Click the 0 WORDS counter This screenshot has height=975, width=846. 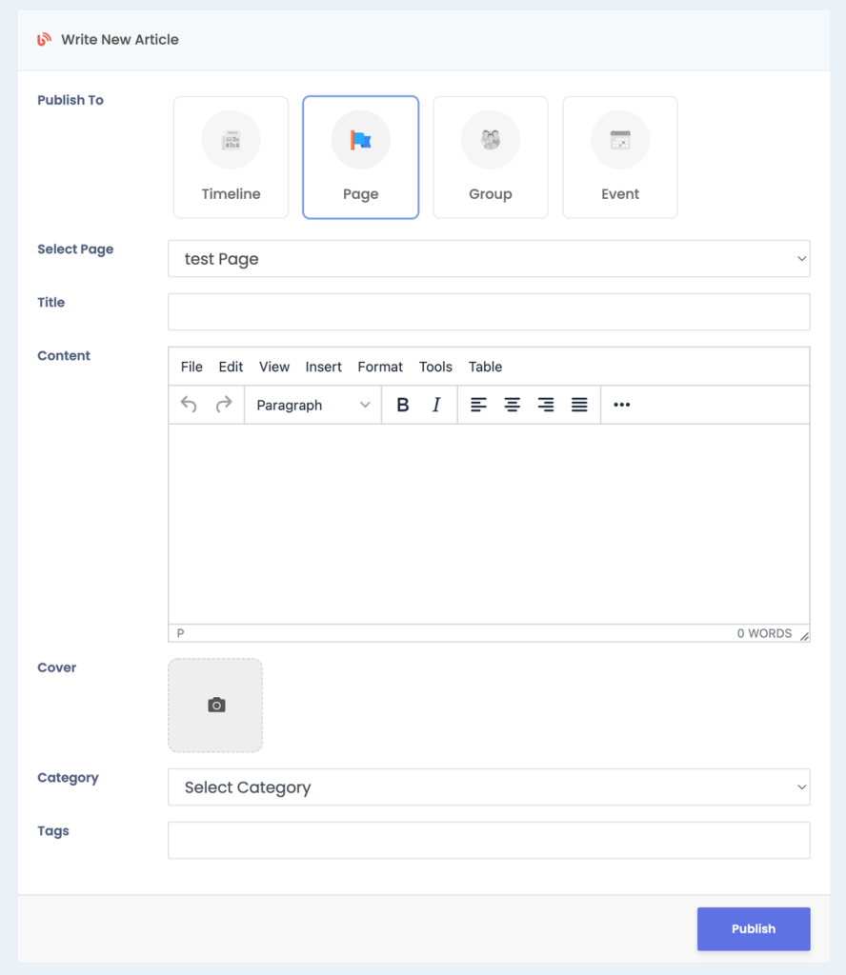pos(764,633)
